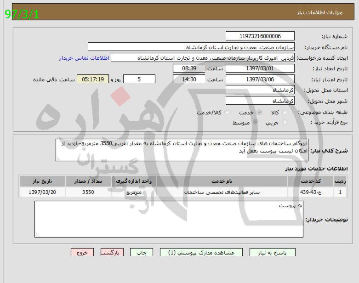
Task: Click the 14:30 validity time field
Action: tap(189, 79)
